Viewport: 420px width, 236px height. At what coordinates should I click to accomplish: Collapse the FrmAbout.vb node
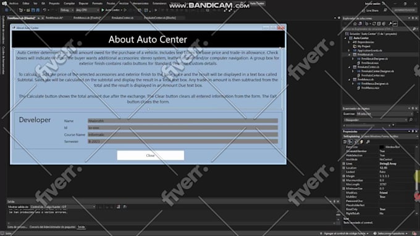(349, 54)
